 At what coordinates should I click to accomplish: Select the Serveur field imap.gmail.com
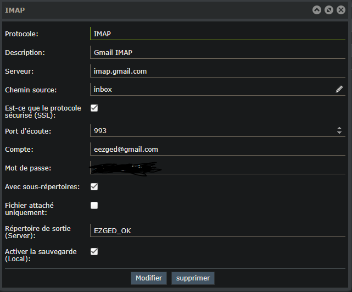tap(217, 71)
